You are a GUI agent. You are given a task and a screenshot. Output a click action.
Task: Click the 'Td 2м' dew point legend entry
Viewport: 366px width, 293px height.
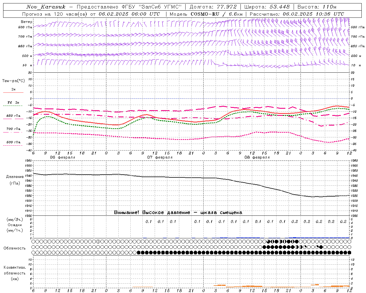pyautogui.click(x=13, y=102)
